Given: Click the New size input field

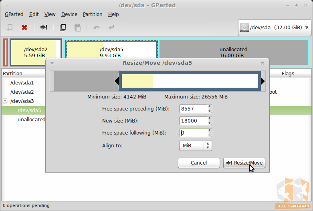Looking at the screenshot, I should (193, 121).
